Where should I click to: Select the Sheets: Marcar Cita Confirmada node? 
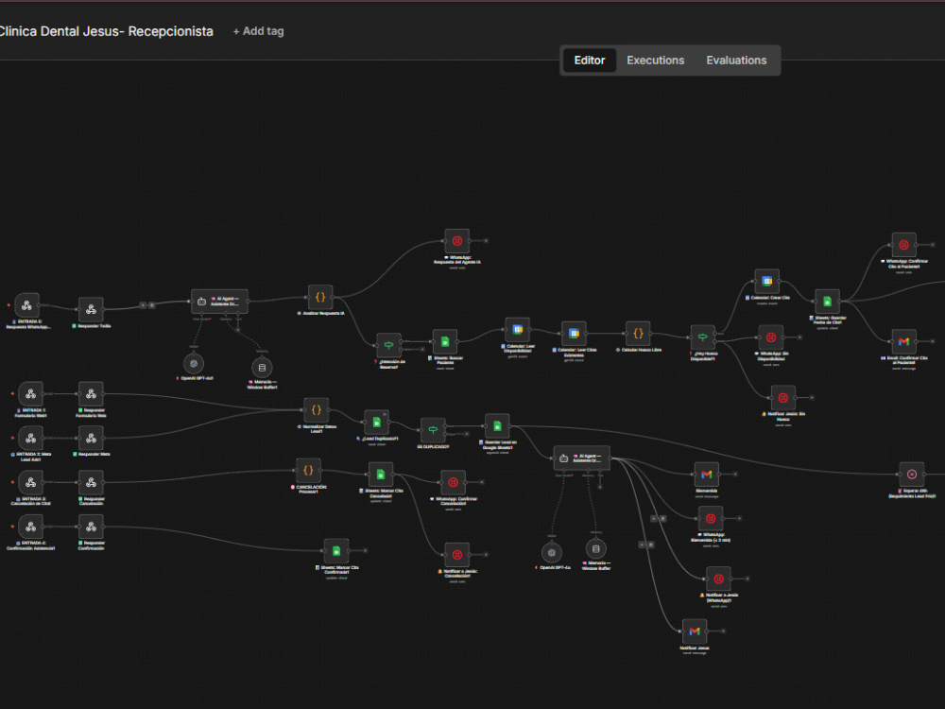click(336, 551)
